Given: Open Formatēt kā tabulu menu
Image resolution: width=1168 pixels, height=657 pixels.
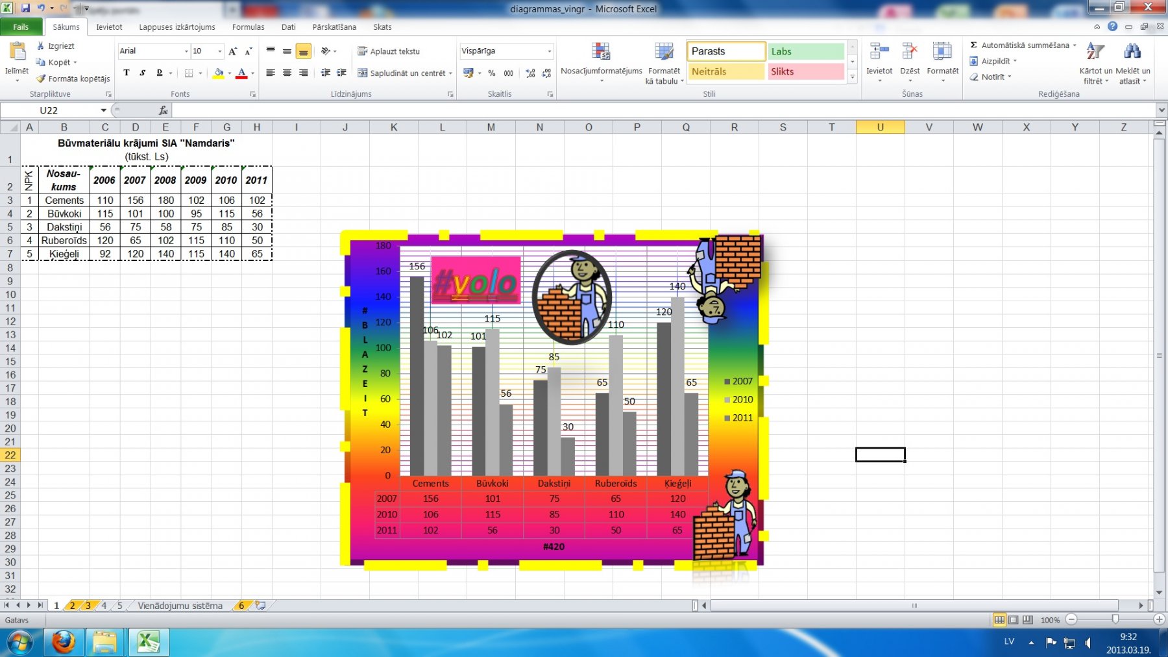Looking at the screenshot, I should 664,62.
